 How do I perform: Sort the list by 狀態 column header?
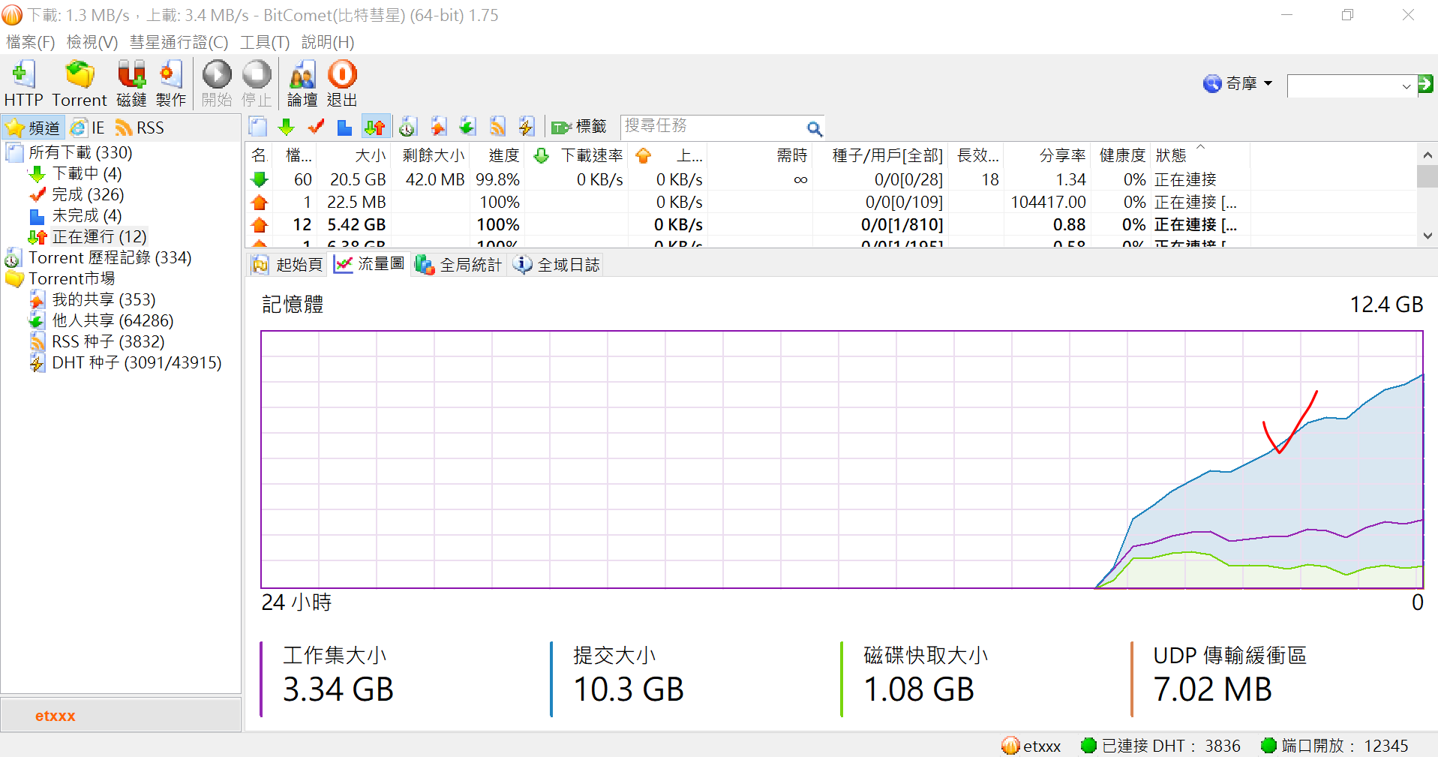pyautogui.click(x=1171, y=155)
